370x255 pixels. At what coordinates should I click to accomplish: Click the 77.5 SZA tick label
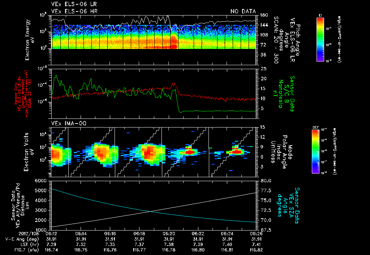point(266,191)
